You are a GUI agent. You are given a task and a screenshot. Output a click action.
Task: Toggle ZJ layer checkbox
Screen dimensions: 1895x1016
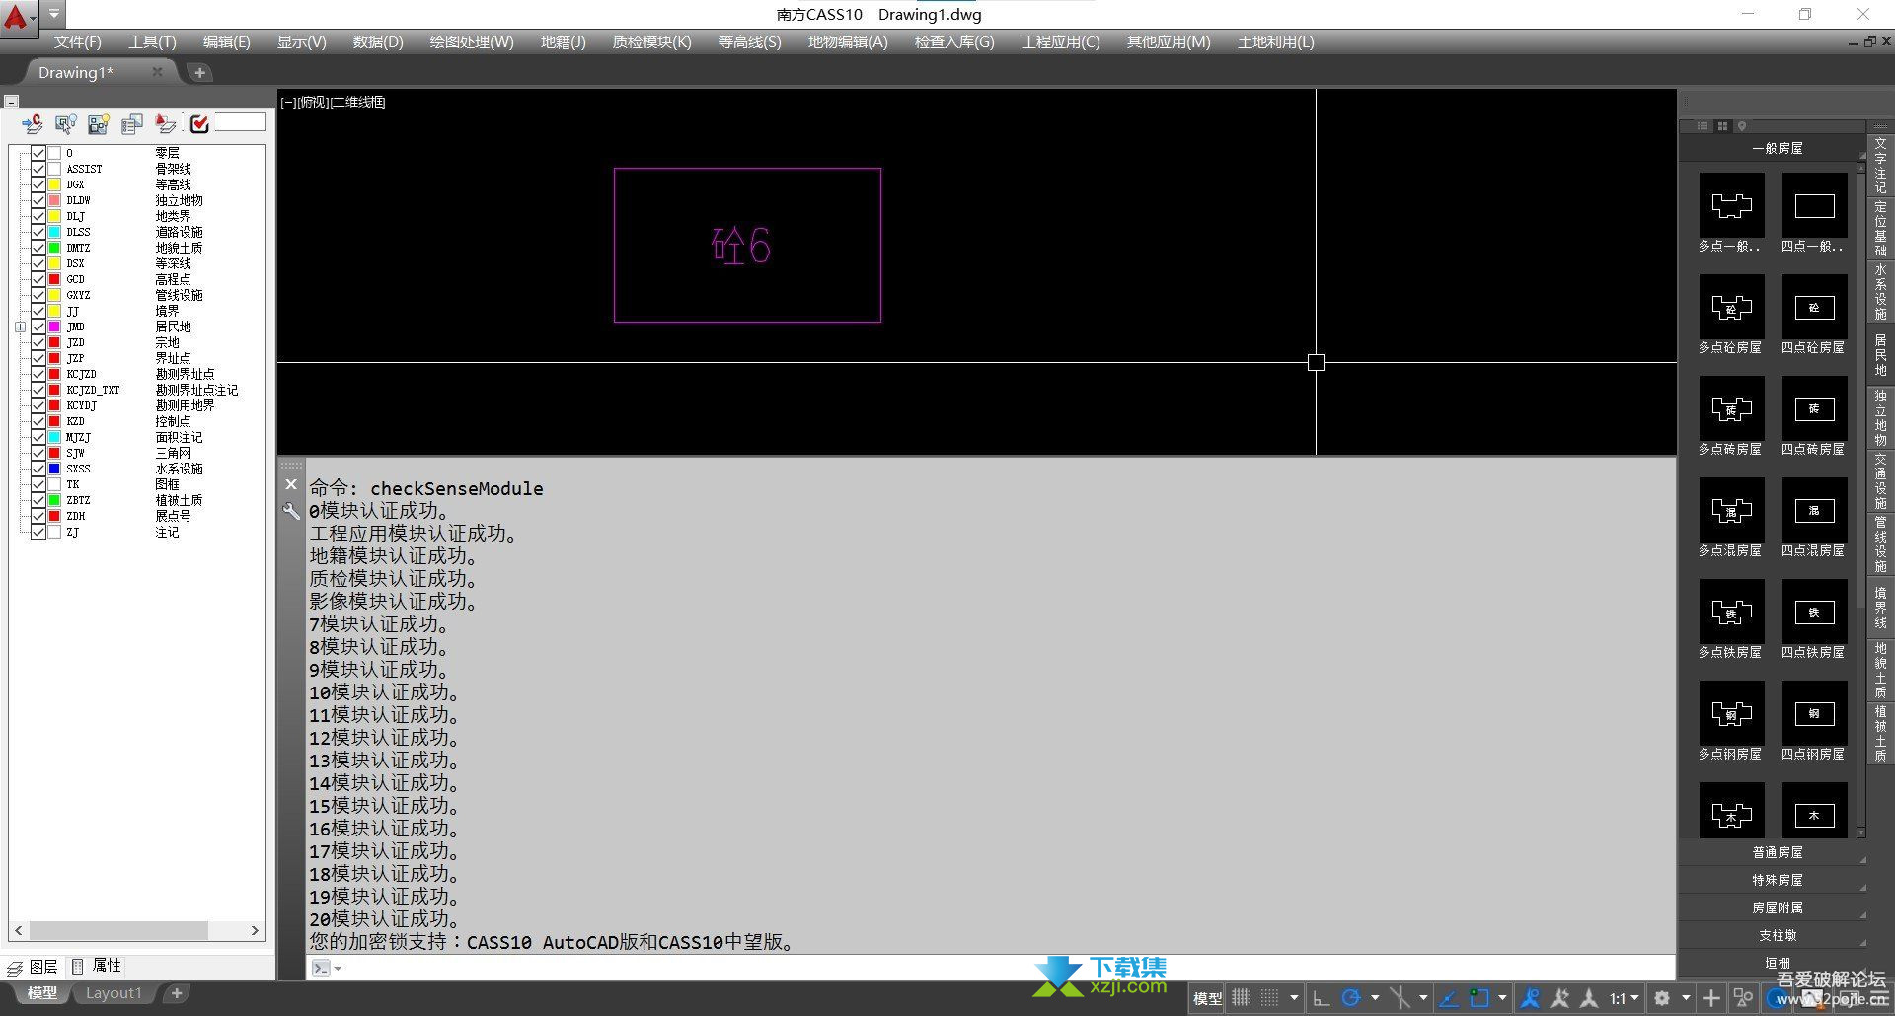38,532
